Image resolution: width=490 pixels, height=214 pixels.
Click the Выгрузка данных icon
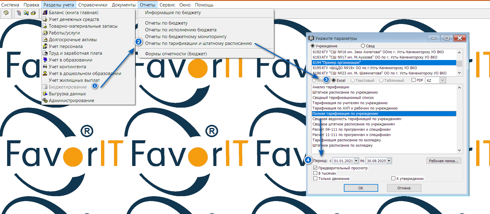45,94
